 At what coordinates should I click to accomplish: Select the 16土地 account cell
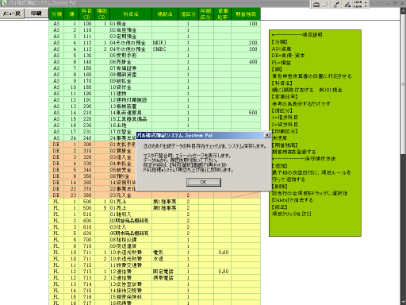(131, 125)
